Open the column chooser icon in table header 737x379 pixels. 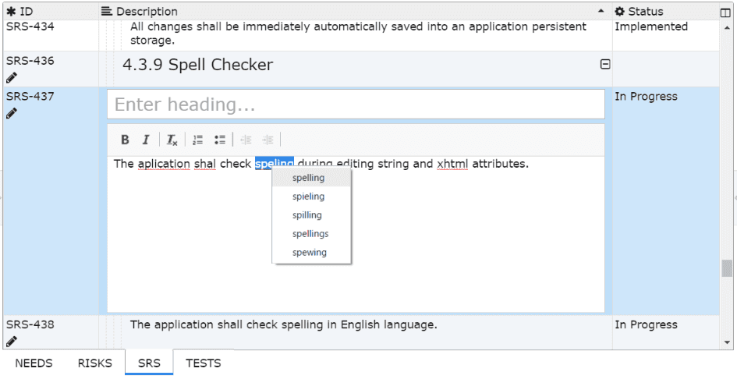726,12
